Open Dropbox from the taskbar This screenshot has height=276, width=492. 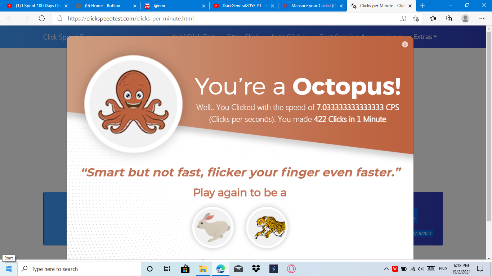pyautogui.click(x=256, y=269)
